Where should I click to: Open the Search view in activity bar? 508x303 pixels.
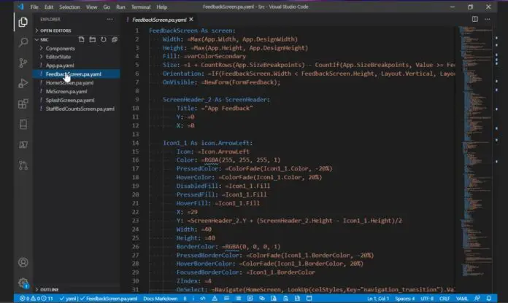coord(23,42)
